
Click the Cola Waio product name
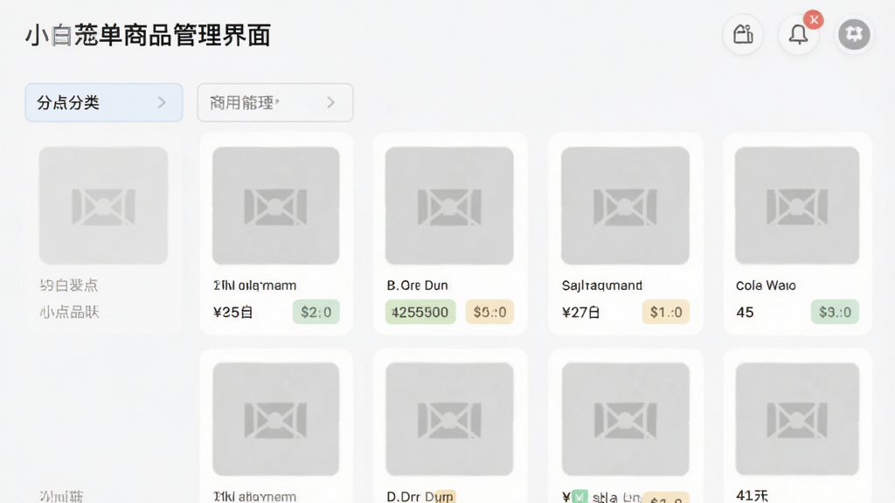(766, 286)
